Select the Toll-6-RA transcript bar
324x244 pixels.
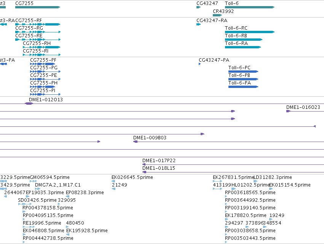coord(243,47)
